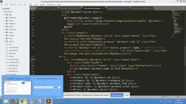
Task: Collapse the sample root folder
Action: 3,12
